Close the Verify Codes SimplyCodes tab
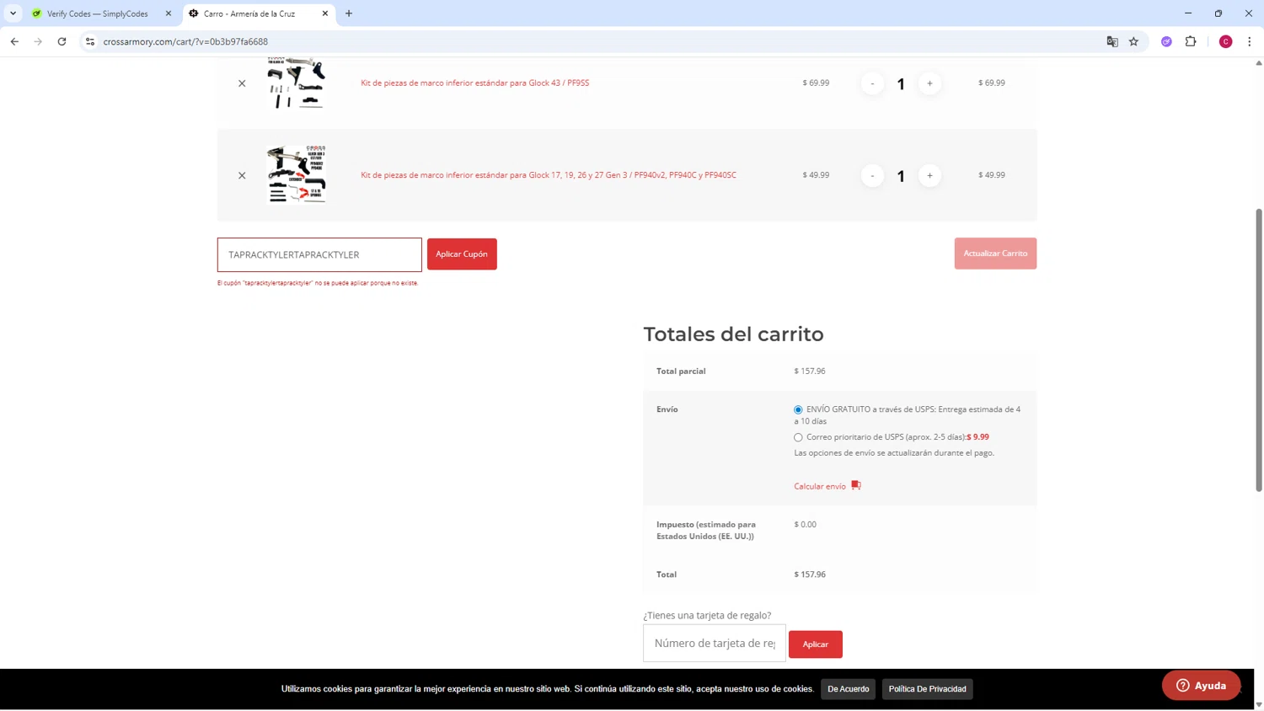The width and height of the screenshot is (1264, 711). [x=169, y=13]
